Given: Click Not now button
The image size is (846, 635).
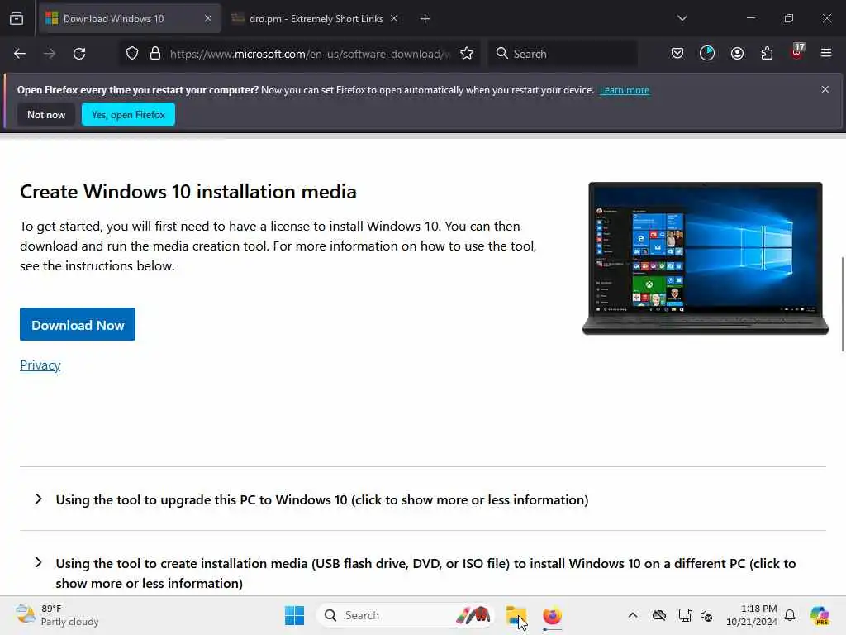Looking at the screenshot, I should (x=46, y=114).
